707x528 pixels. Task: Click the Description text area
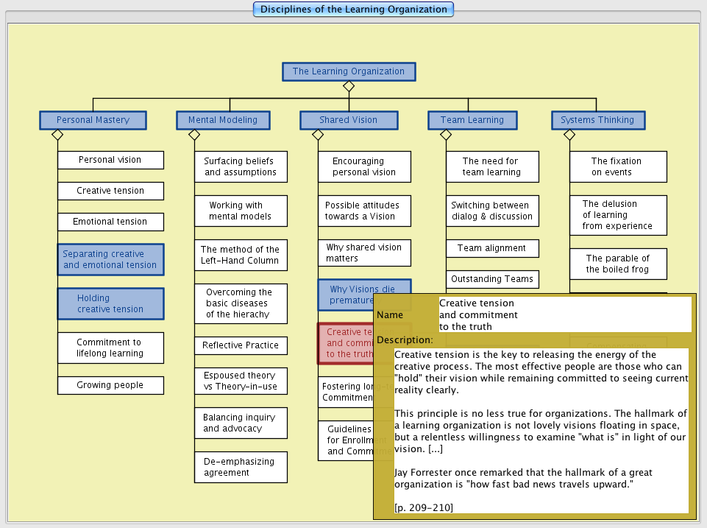(541, 430)
